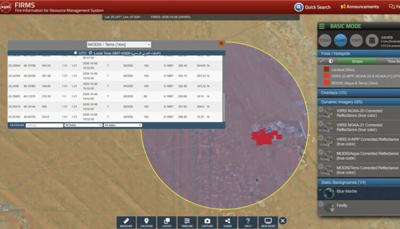The width and height of the screenshot is (400, 229).
Task: Select the TODAY time range
Action: pos(325,40)
